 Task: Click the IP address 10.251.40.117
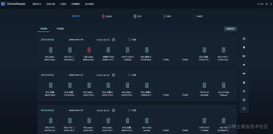(x=103, y=111)
